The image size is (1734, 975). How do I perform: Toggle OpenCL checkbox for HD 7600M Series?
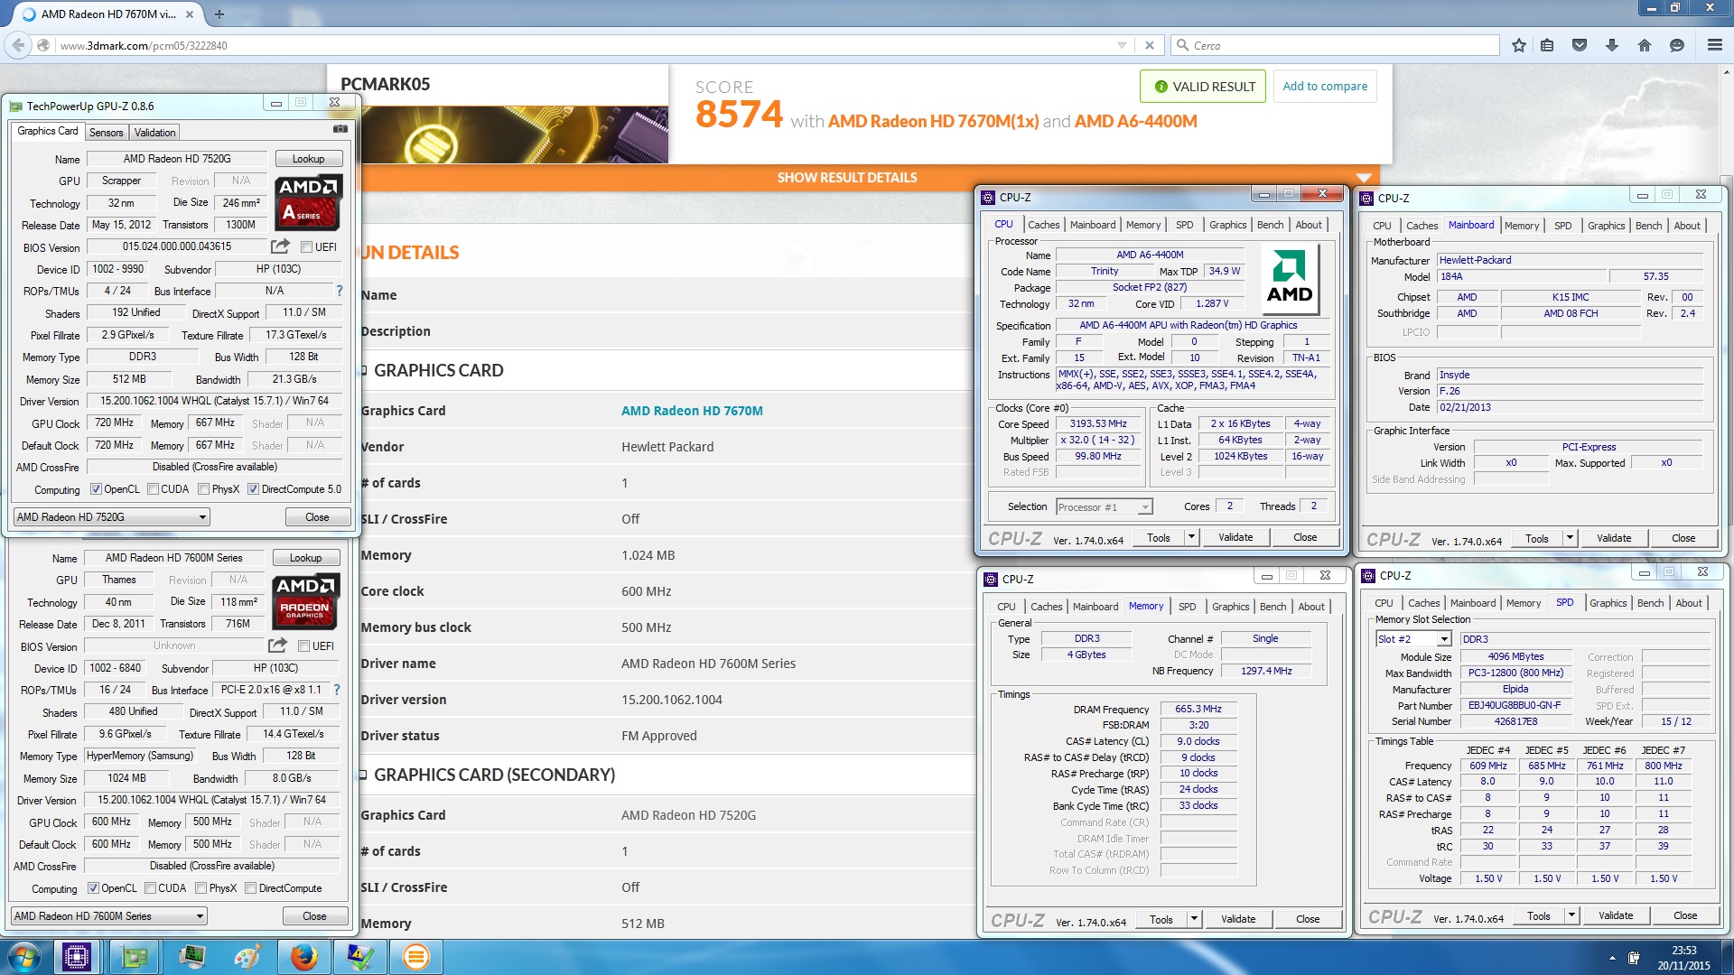click(93, 888)
